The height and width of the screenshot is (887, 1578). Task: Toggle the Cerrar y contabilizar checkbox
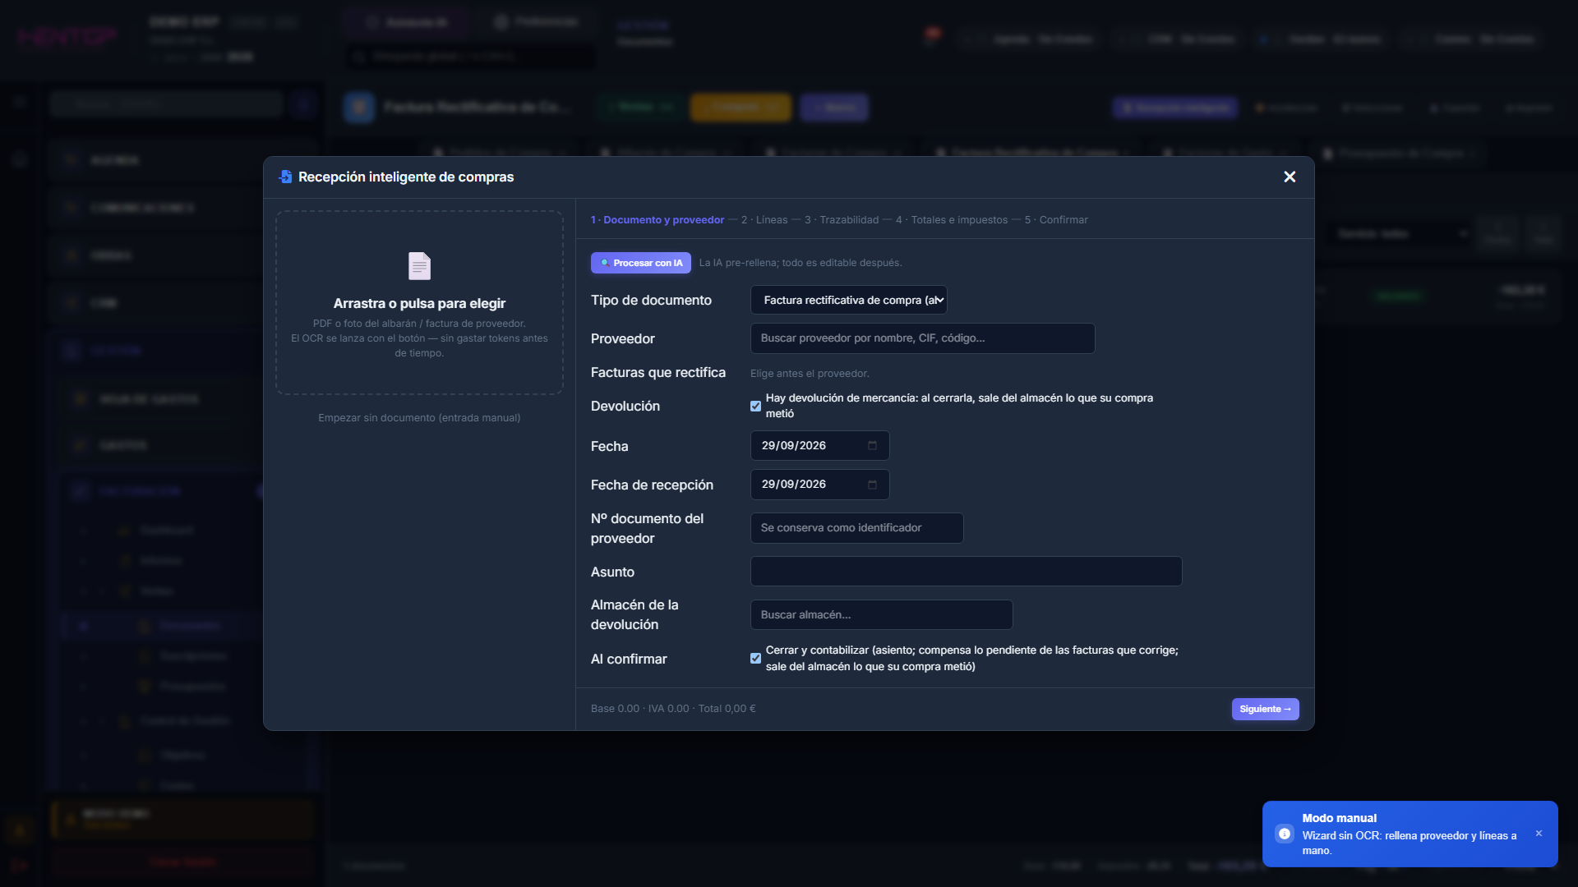click(755, 658)
